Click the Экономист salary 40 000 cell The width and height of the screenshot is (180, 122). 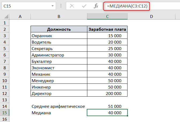pos(107,68)
